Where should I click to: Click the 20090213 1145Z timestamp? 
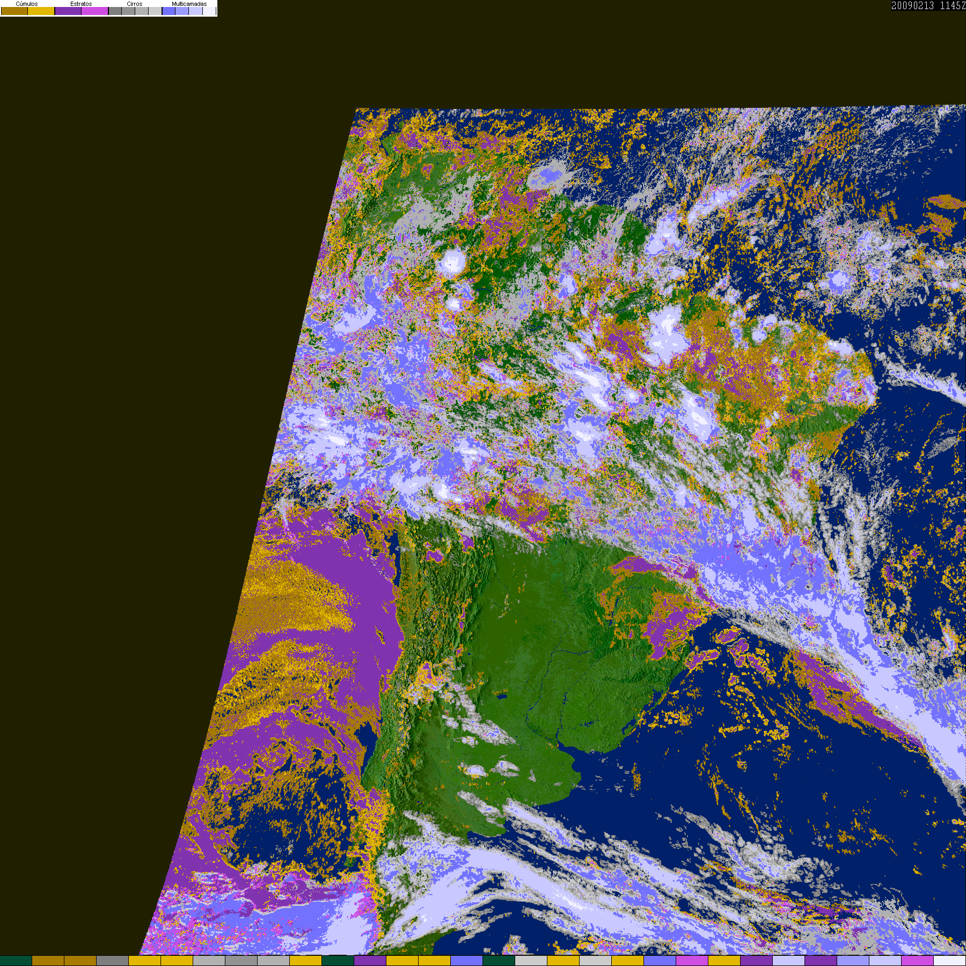(928, 5)
